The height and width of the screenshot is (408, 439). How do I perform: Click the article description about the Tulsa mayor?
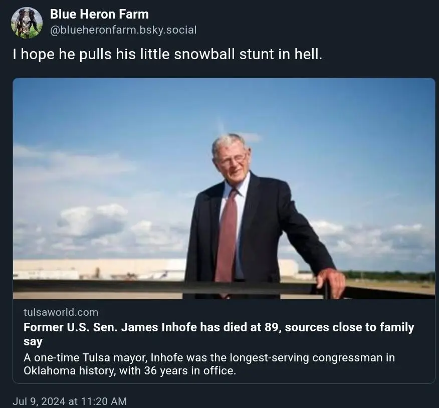209,364
